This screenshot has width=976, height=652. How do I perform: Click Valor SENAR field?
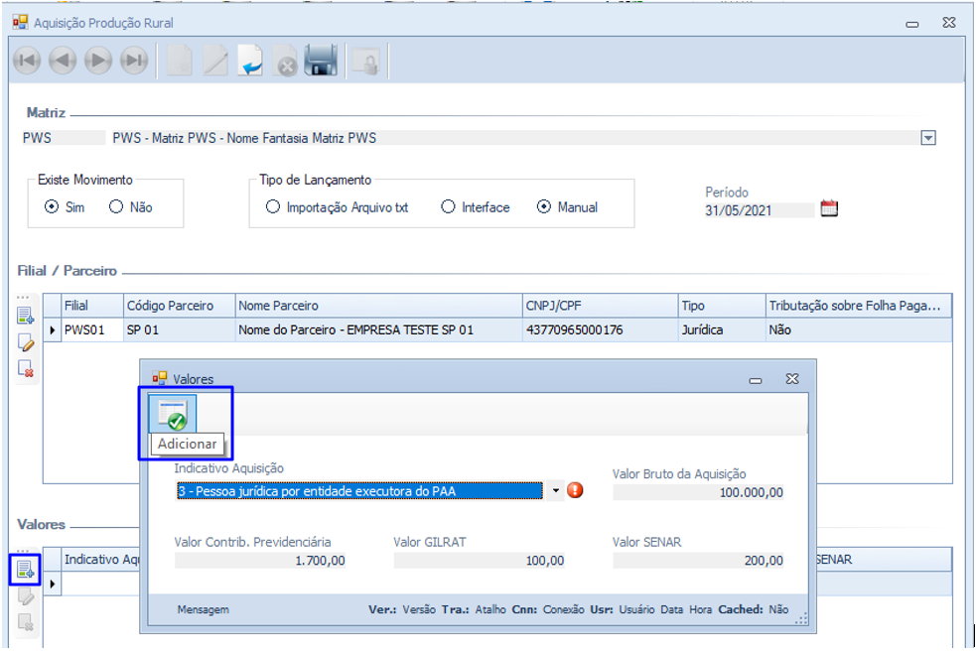698,561
